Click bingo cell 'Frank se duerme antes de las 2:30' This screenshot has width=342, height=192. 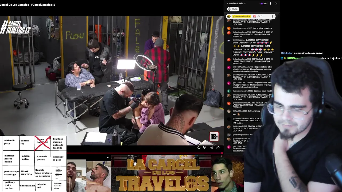coord(58,143)
